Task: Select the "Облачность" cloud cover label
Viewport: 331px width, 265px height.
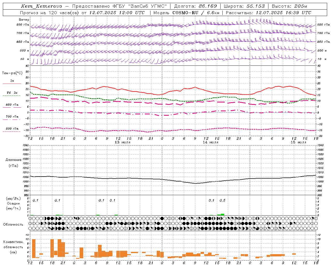Action: tap(13, 225)
